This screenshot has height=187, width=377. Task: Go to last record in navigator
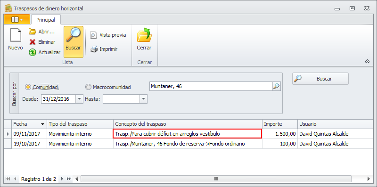(x=69, y=179)
